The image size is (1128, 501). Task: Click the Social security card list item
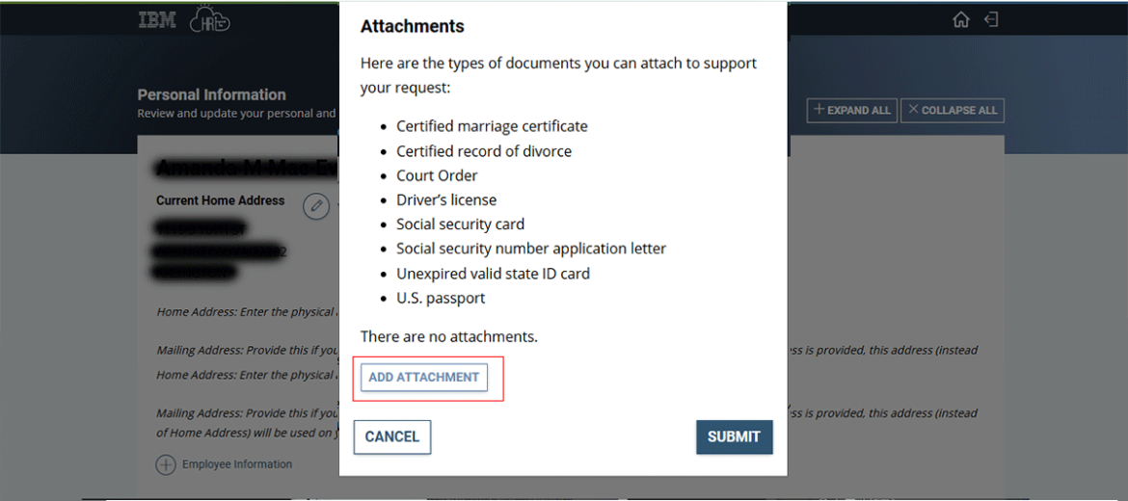click(460, 224)
